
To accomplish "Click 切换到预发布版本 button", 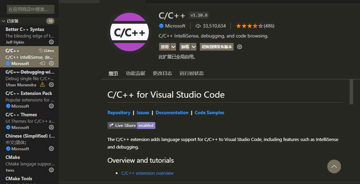I will coord(216,47).
